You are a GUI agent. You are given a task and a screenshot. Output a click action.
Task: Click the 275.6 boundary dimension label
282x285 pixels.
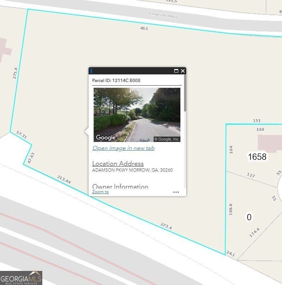pos(15,73)
